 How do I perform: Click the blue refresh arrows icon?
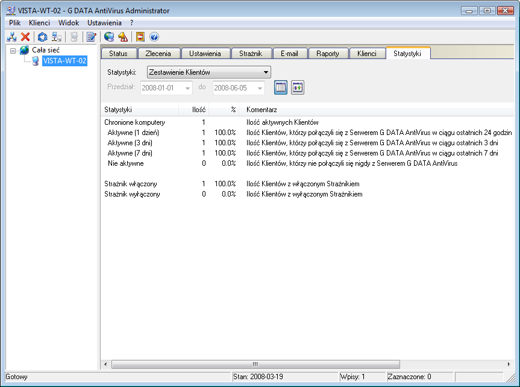(x=42, y=37)
